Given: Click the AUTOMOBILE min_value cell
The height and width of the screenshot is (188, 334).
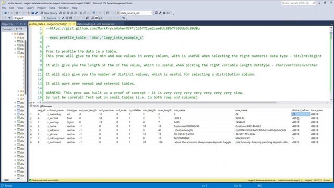Looking at the screenshot, I should (182, 138).
